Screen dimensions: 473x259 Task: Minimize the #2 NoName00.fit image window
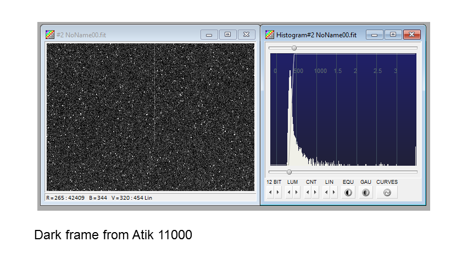(209, 35)
